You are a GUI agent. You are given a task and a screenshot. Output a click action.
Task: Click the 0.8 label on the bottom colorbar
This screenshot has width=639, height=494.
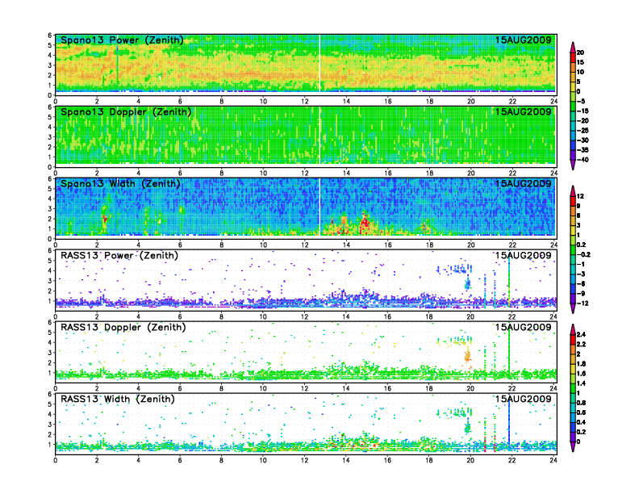[x=581, y=403]
